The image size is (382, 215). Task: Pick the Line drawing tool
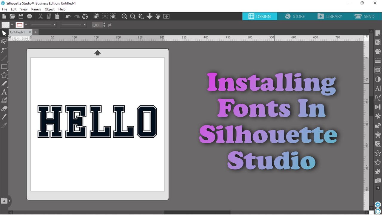point(4,58)
